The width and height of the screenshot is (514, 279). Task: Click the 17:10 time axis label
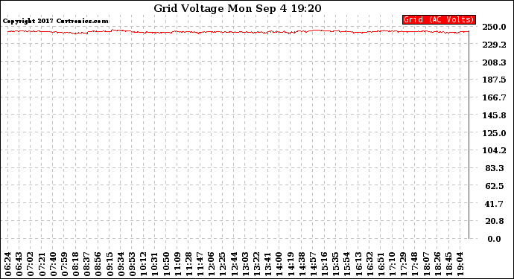tap(392, 264)
